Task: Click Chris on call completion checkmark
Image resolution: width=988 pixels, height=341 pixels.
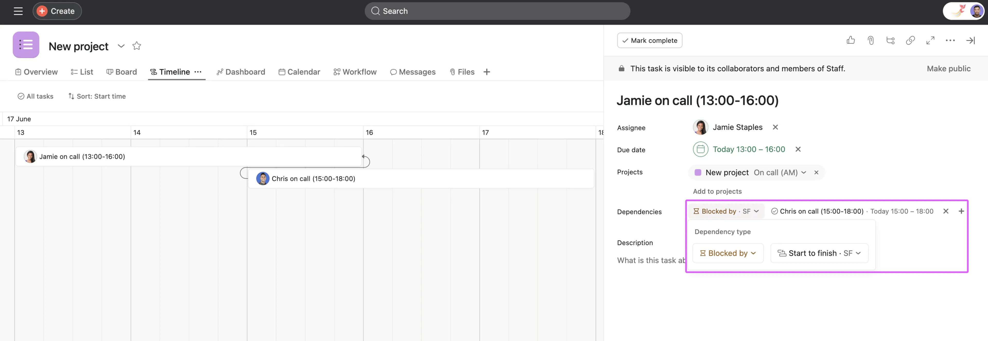Action: 774,211
